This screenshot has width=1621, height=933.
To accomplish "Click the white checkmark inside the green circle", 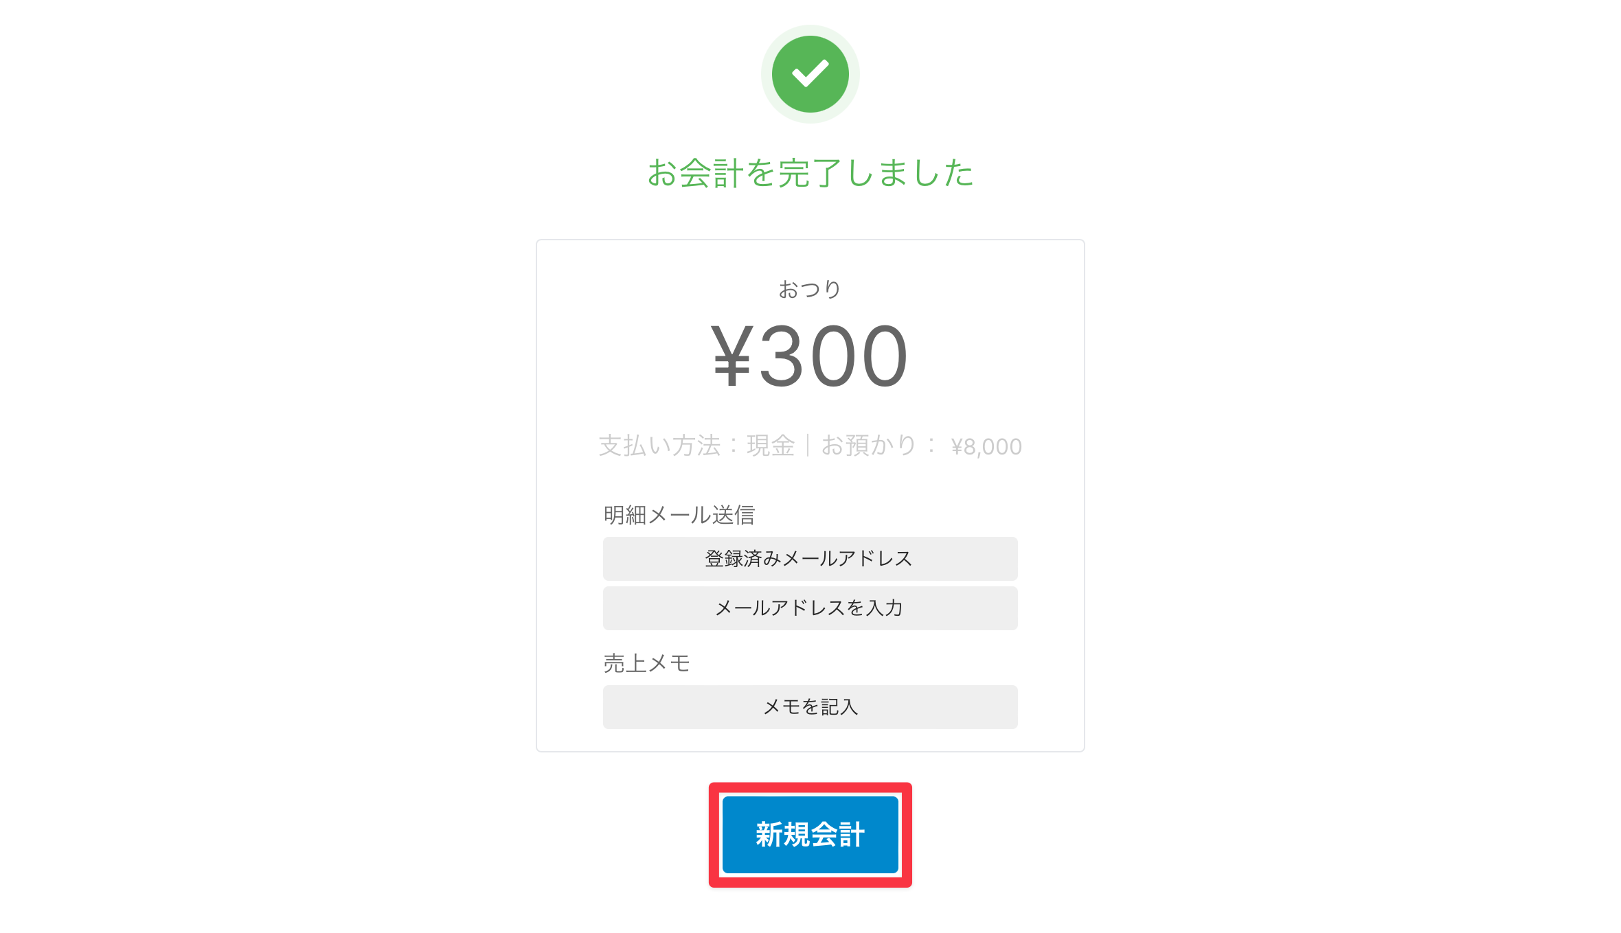I will pyautogui.click(x=810, y=73).
